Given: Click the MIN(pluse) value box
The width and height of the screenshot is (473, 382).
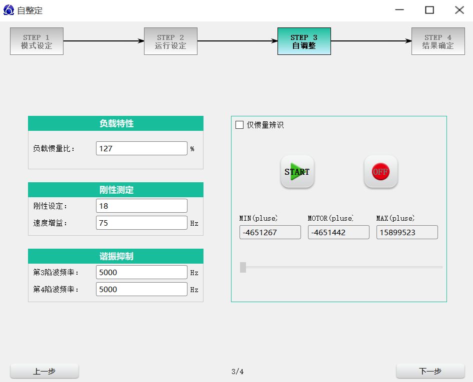Looking at the screenshot, I should (270, 232).
